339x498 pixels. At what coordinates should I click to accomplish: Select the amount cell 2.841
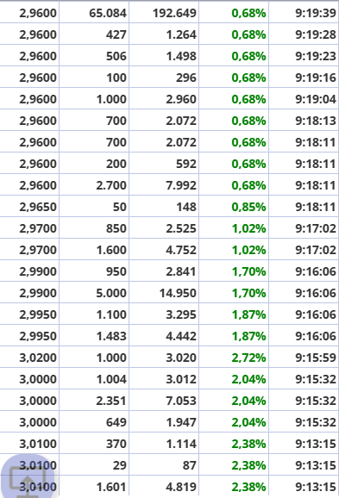tap(164, 271)
